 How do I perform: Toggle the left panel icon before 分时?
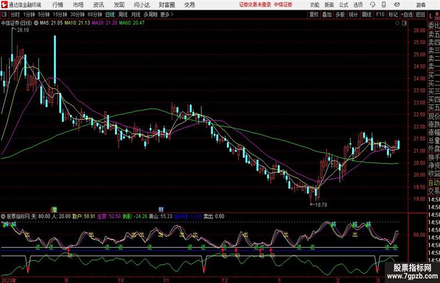[x=4, y=15]
